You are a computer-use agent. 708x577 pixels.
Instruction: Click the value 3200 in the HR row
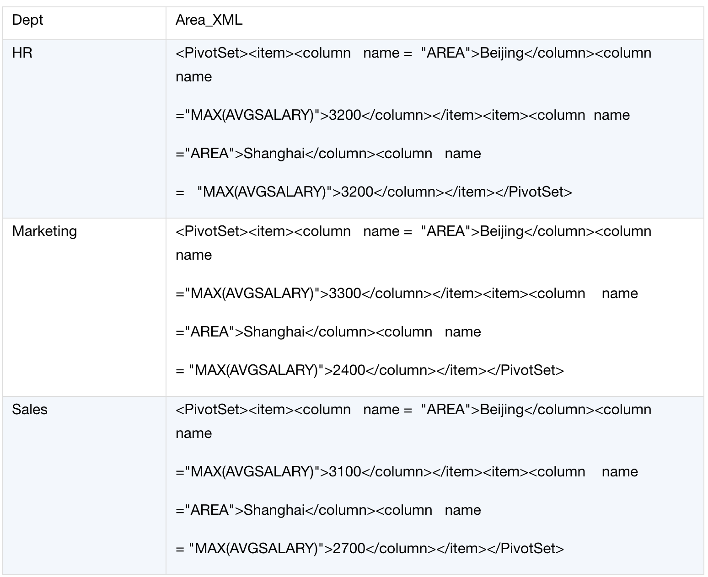point(344,115)
